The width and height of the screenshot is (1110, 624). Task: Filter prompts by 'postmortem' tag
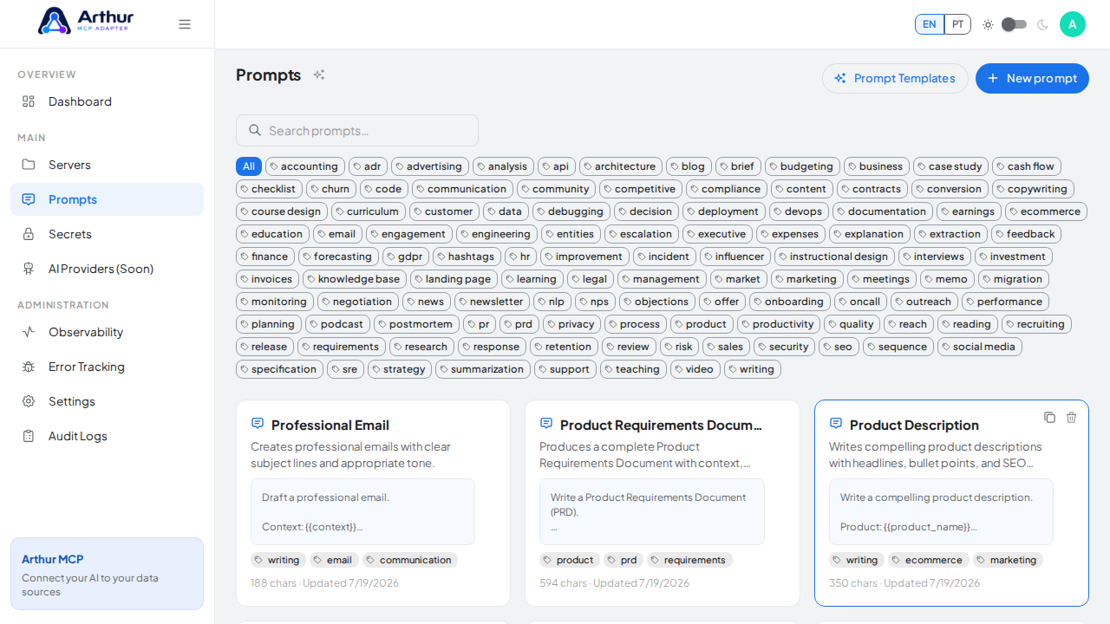[x=416, y=324]
